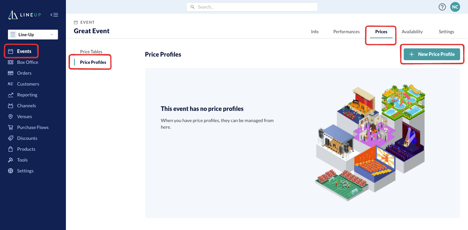Collapse the sidebar with the menu arrow icon
Viewport: 468px width, 230px height.
pyautogui.click(x=54, y=15)
